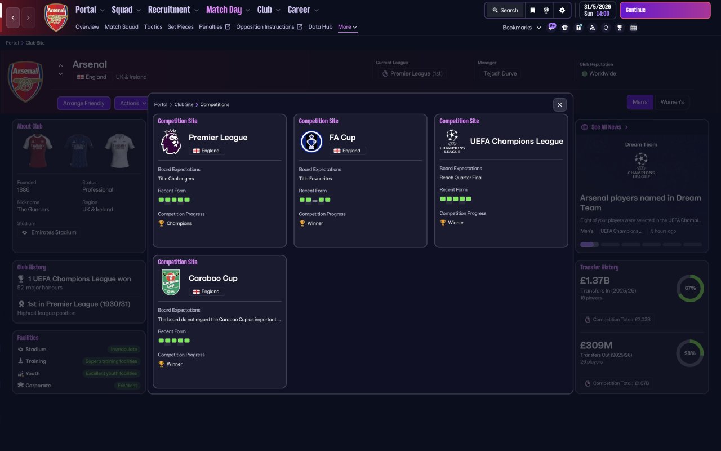This screenshot has width=721, height=451.
Task: Open the Match Squad tab
Action: pos(122,27)
